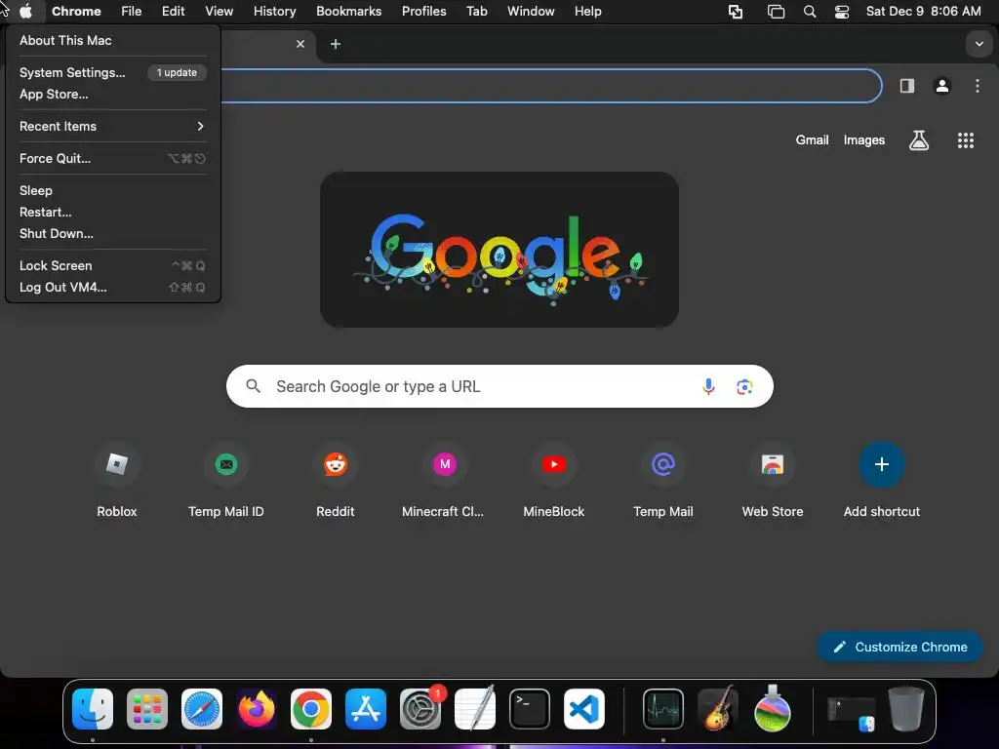
Task: Open the Chrome profile avatar
Action: click(942, 86)
